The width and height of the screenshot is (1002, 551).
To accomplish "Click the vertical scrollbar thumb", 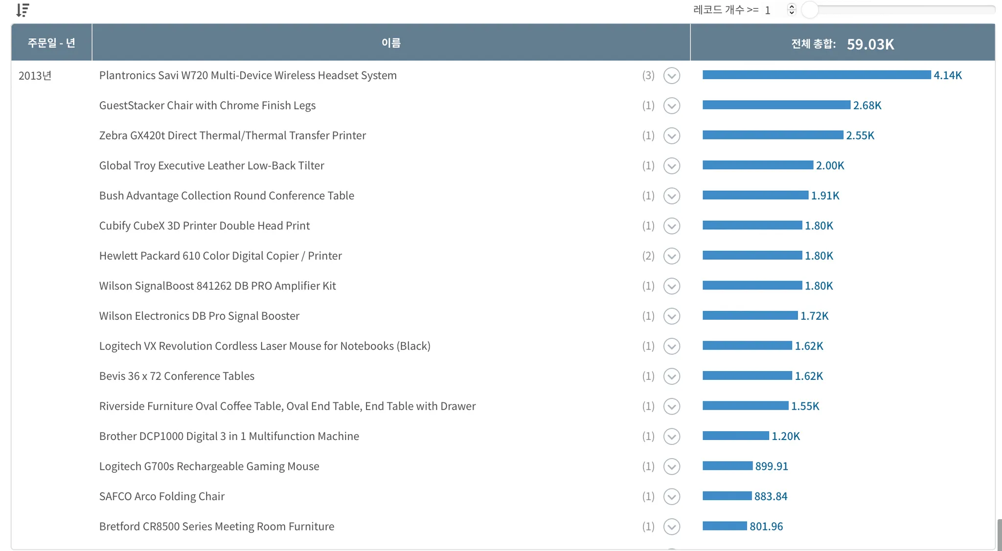I will pos(999,535).
